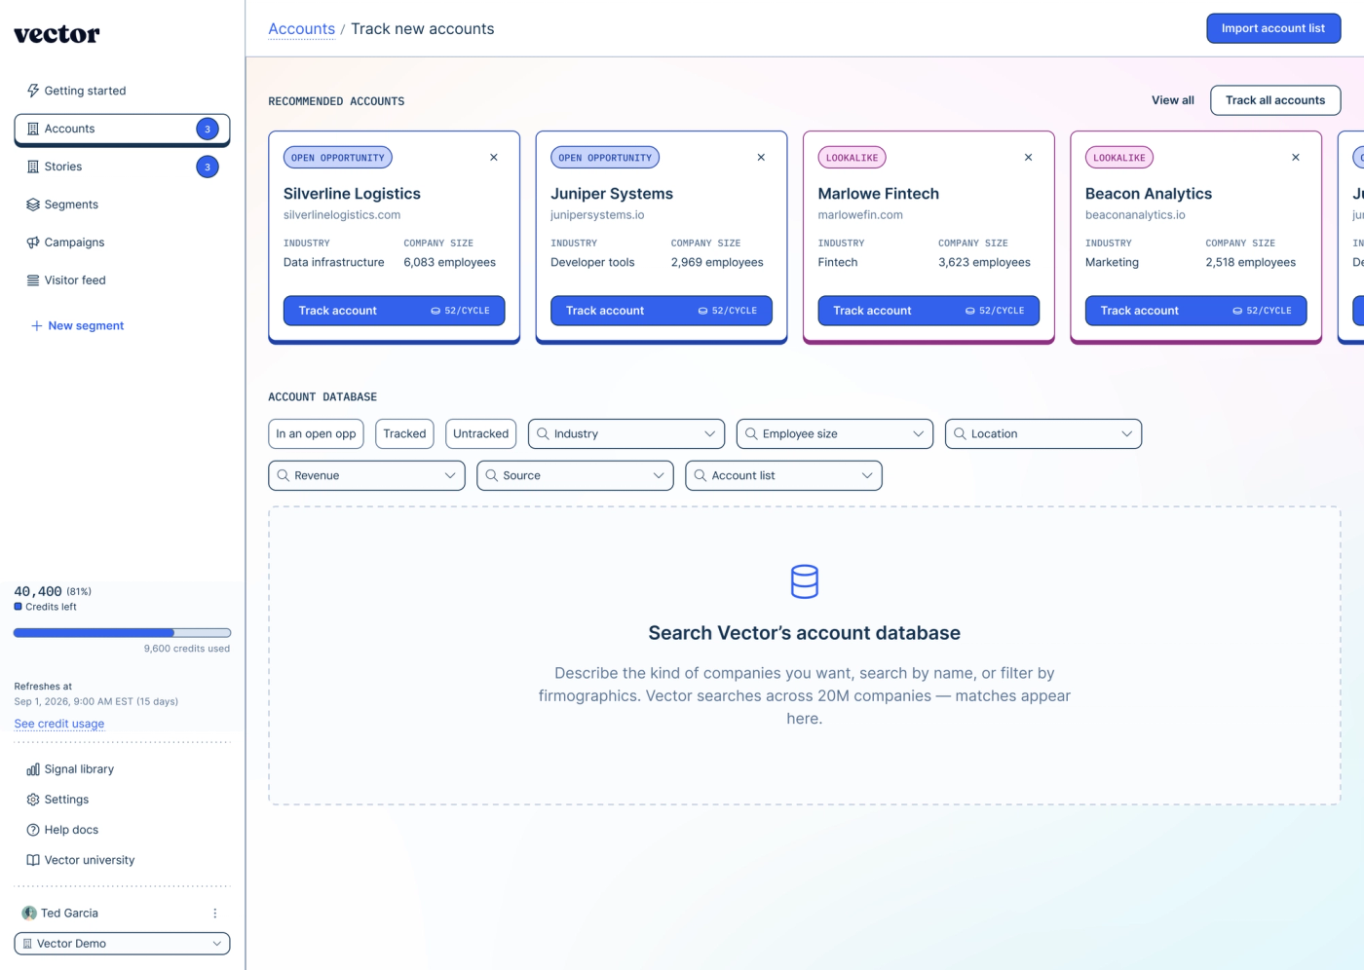Click the Accounts breadcrumb link
The height and width of the screenshot is (970, 1364).
coord(302,29)
